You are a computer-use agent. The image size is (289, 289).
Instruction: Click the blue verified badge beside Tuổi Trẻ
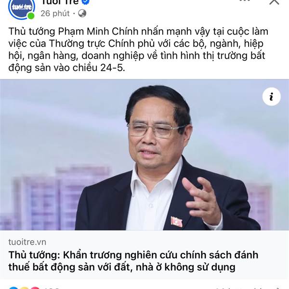(85, 2)
